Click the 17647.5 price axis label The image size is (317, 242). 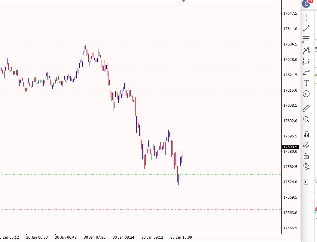tap(290, 13)
